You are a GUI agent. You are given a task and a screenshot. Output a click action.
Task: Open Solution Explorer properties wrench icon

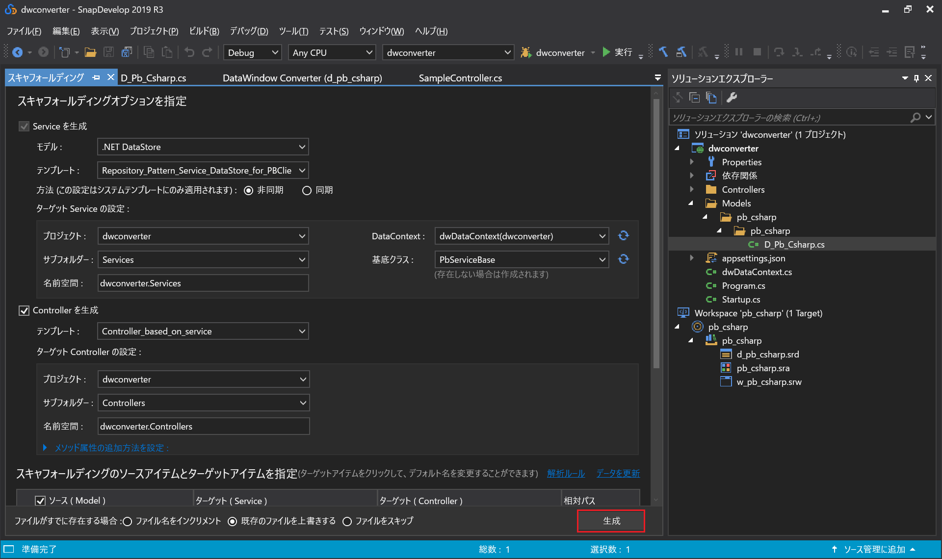click(x=732, y=98)
